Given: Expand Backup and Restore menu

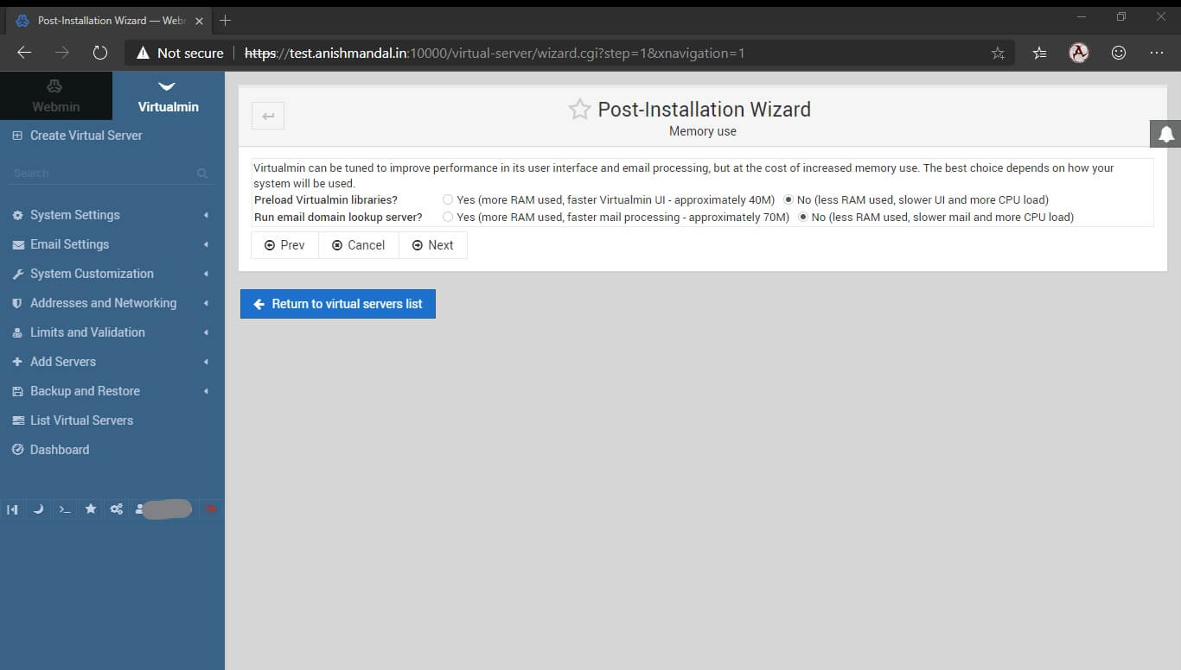Looking at the screenshot, I should (112, 391).
